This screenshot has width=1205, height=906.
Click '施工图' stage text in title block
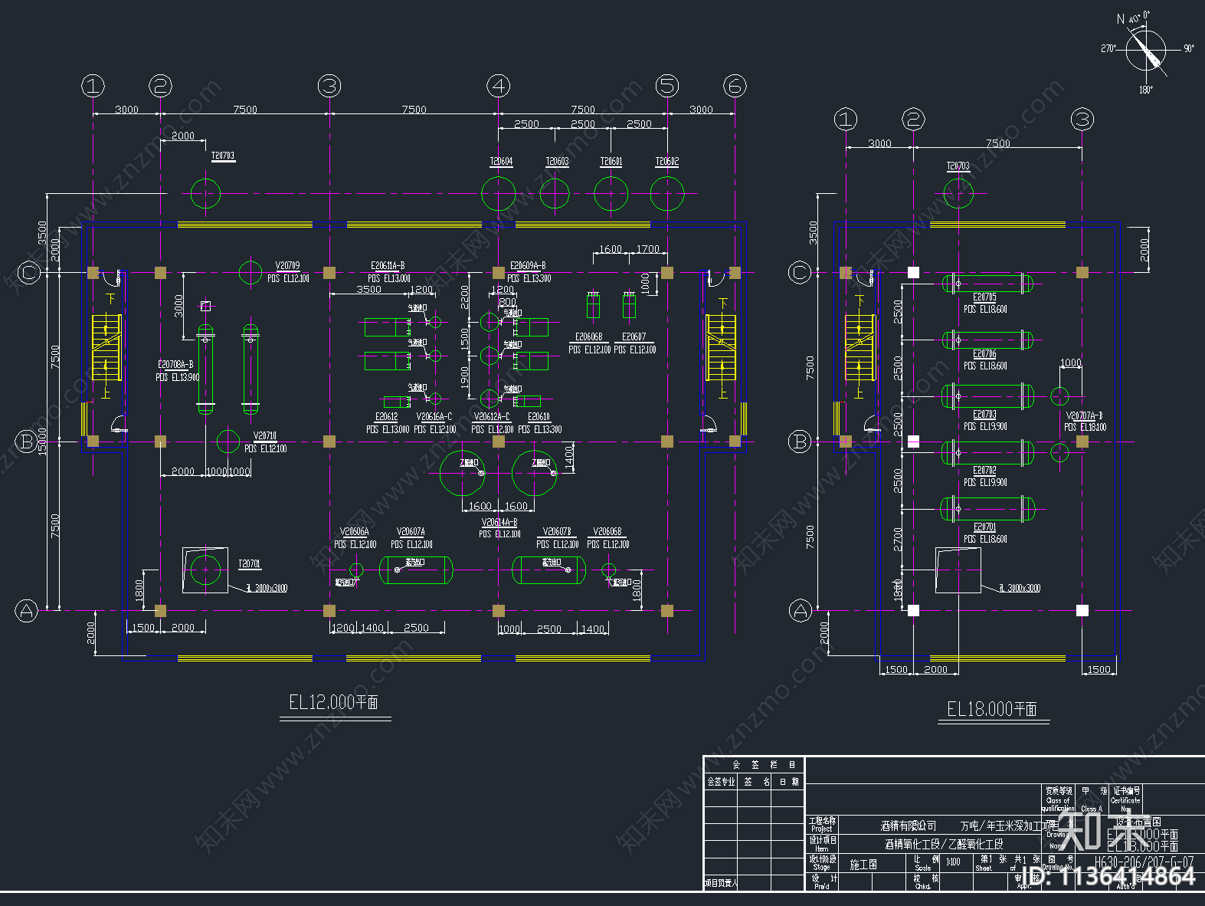tap(863, 865)
